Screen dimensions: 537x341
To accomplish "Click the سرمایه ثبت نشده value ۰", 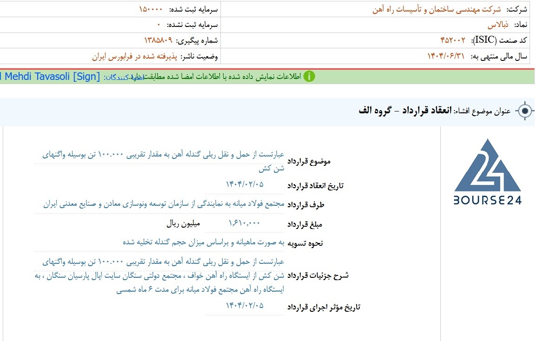I will pos(159,25).
